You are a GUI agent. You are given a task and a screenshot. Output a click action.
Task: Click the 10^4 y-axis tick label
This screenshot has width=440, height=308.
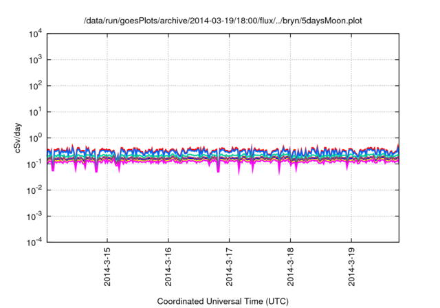coord(34,34)
